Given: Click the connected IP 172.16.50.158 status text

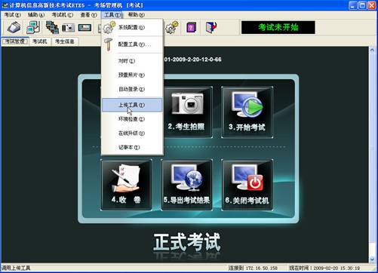Looking at the screenshot, I should click(x=254, y=268).
